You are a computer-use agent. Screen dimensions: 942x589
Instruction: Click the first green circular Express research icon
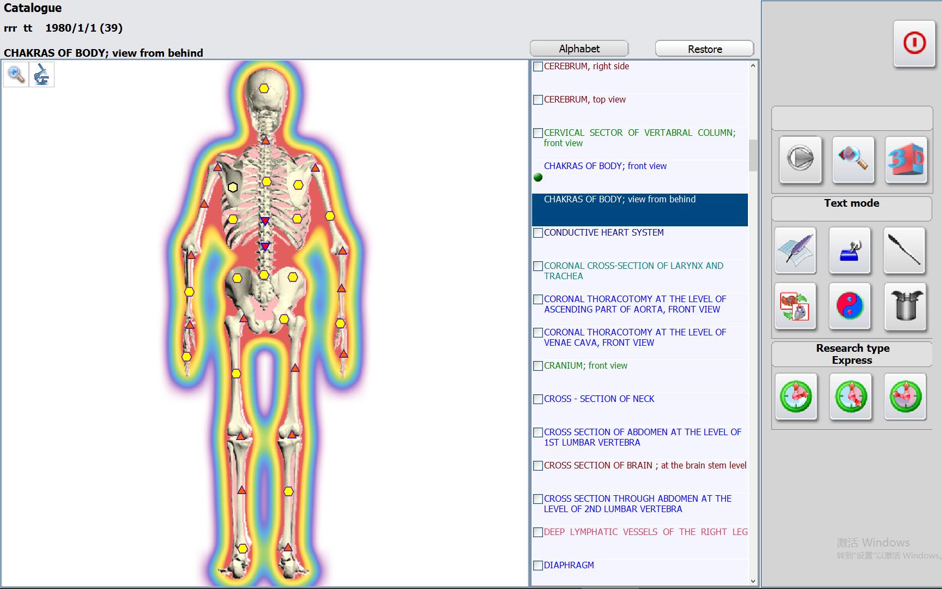pos(796,396)
